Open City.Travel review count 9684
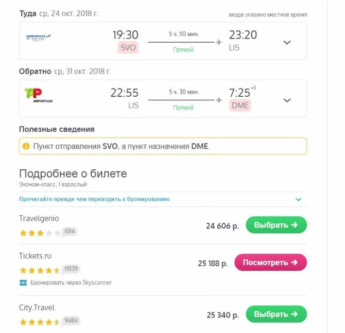This screenshot has width=345, height=333. point(71,321)
